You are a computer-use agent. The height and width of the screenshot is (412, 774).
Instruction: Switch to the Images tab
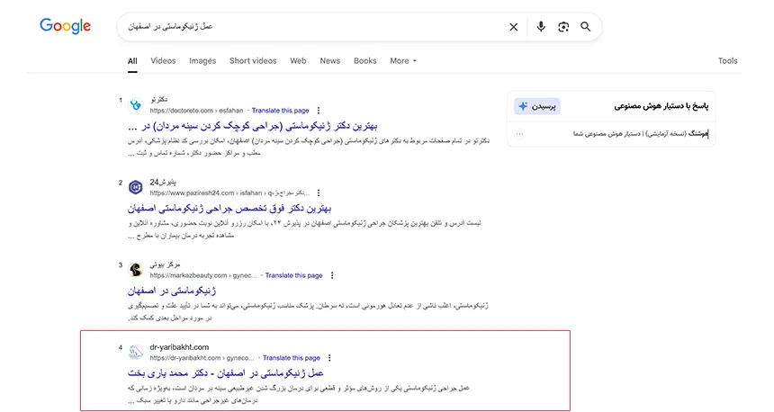(202, 61)
